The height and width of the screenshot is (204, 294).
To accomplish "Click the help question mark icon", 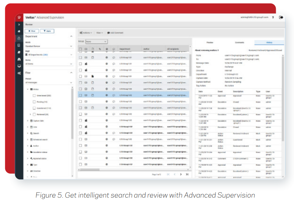I will pyautogui.click(x=273, y=17).
